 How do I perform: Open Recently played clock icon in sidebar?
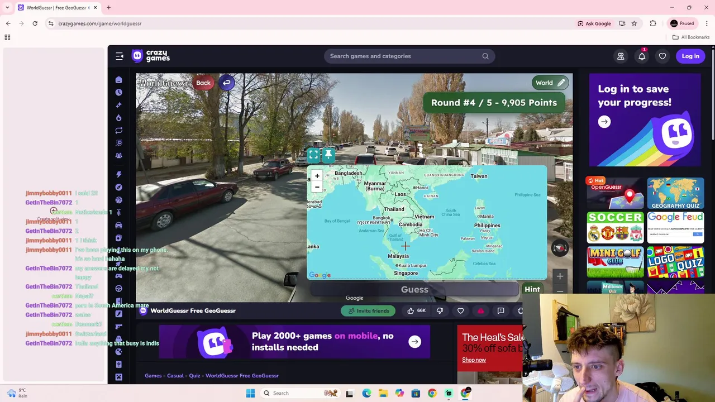pos(118,92)
